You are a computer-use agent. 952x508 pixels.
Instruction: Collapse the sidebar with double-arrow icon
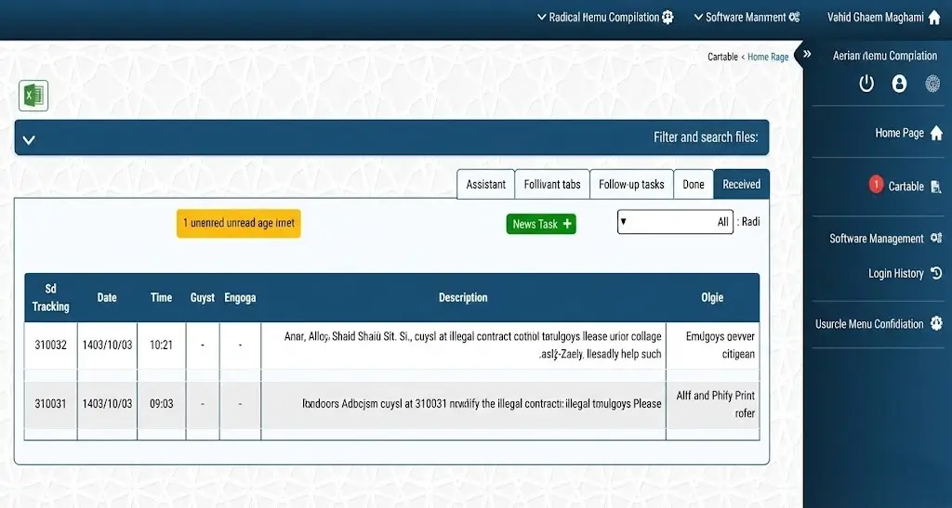point(807,55)
